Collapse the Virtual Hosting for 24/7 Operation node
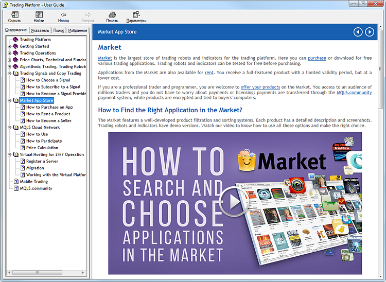 point(9,154)
